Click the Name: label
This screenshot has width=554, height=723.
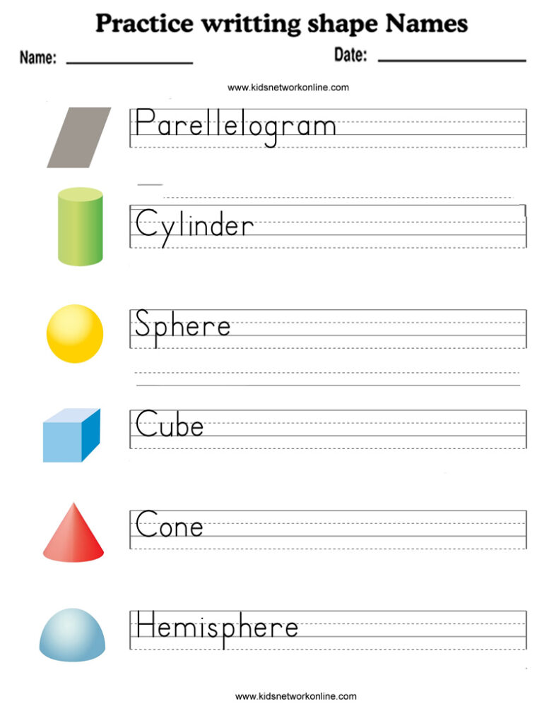coord(38,58)
